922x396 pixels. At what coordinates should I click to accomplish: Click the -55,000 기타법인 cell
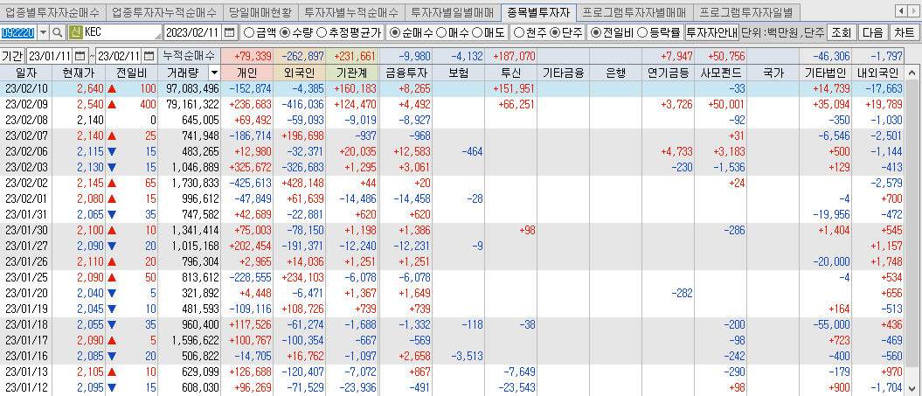[826, 325]
